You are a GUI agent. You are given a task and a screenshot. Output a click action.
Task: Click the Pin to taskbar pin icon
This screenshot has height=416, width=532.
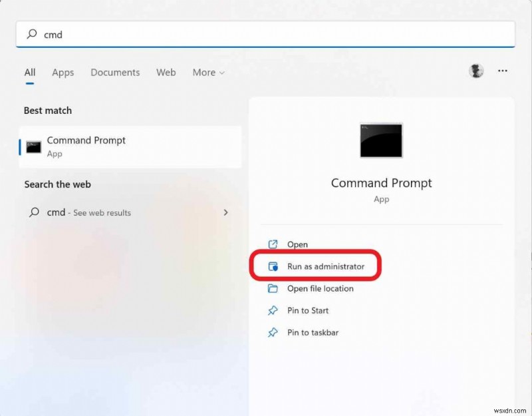pyautogui.click(x=273, y=332)
